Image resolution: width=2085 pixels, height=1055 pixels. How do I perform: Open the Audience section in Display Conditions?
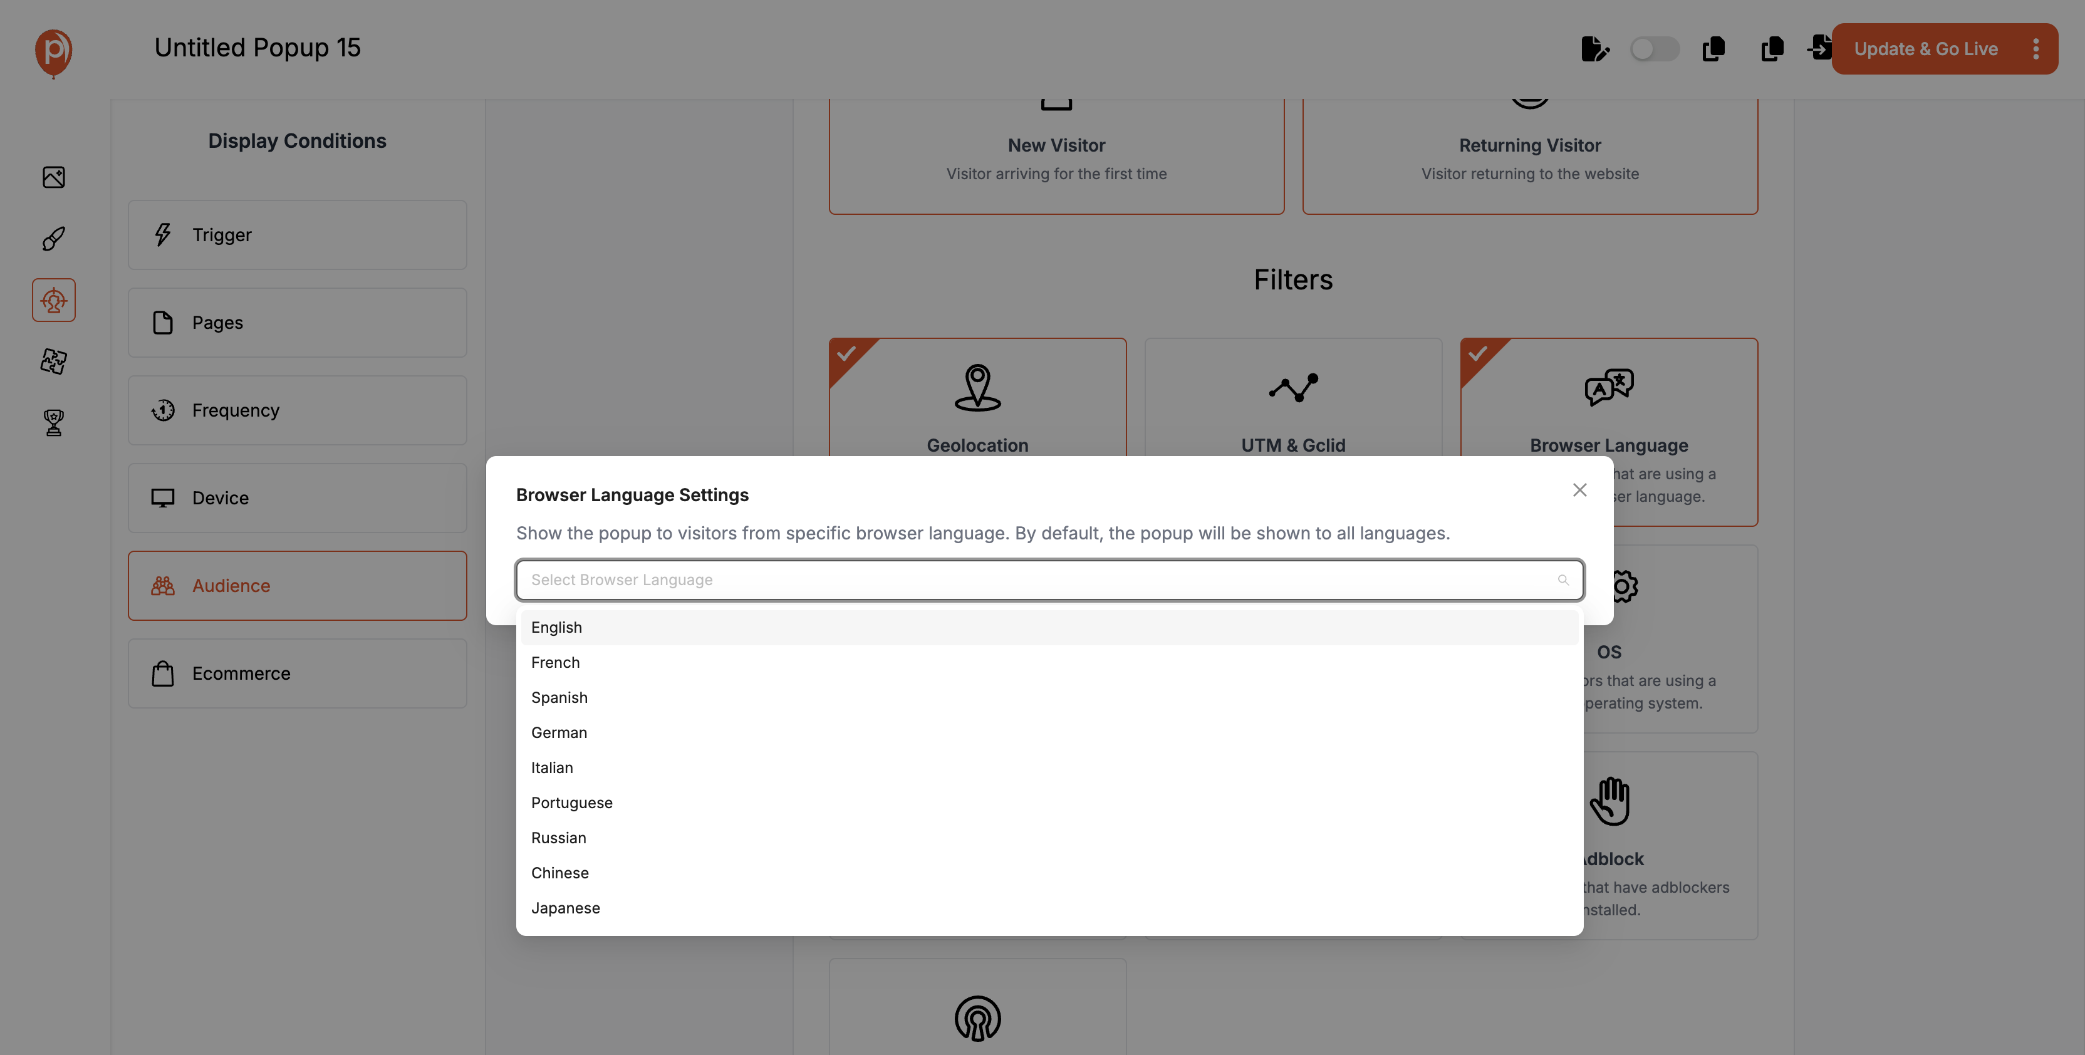tap(297, 585)
